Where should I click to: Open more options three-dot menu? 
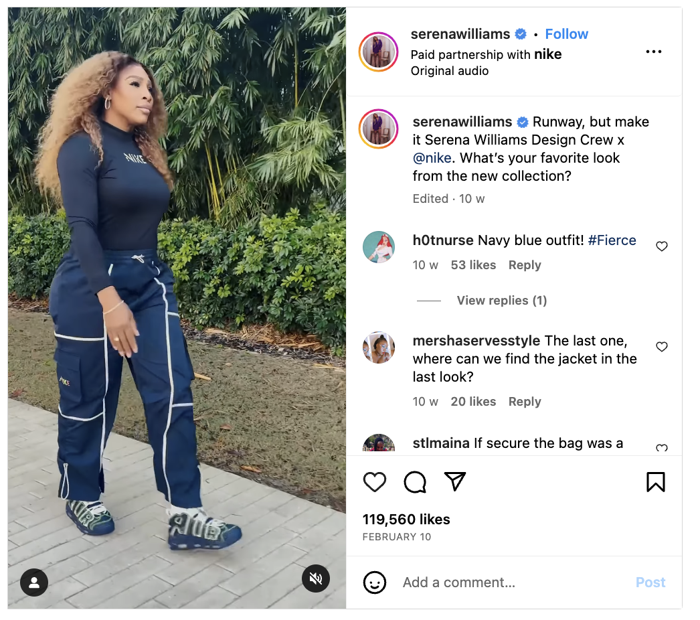point(653,52)
